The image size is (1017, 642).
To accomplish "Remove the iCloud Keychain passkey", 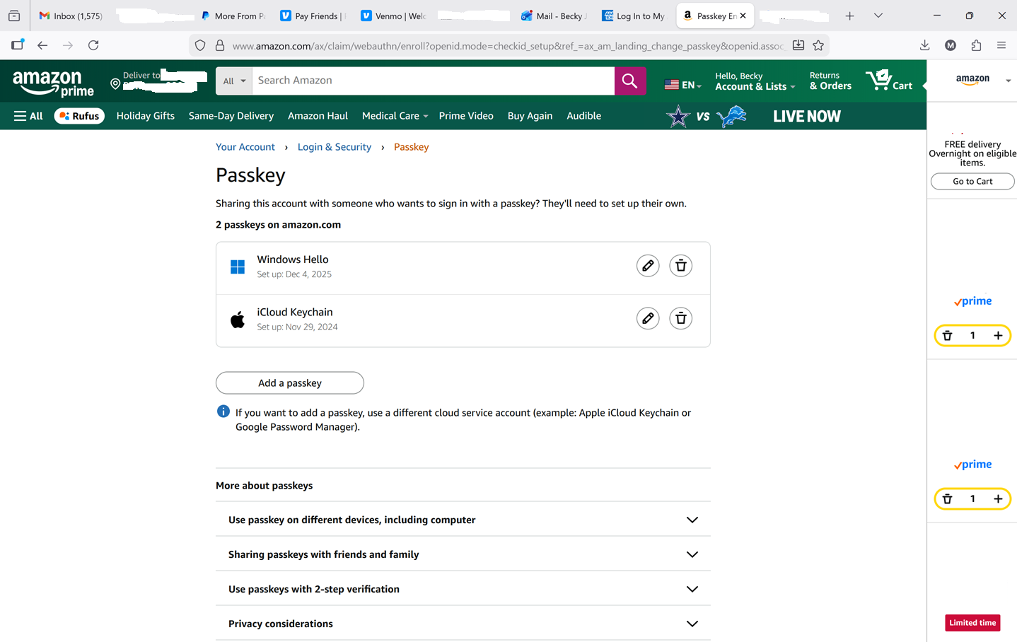I will 680,318.
